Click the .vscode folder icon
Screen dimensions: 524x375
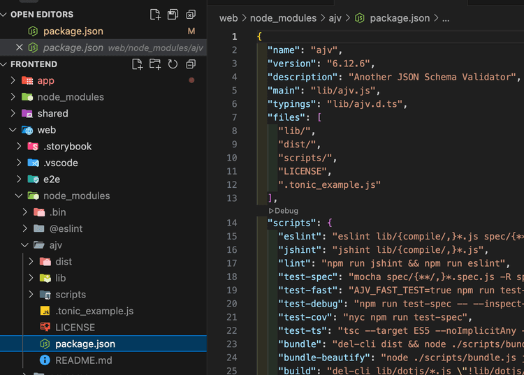[33, 163]
